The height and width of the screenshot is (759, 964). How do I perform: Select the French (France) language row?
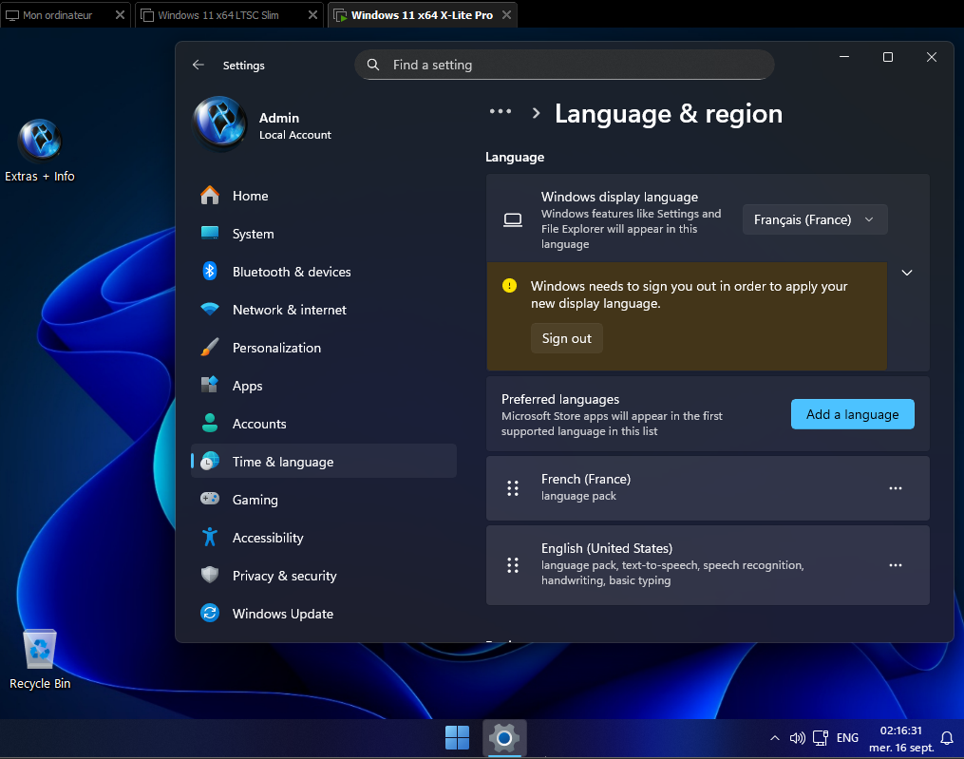pyautogui.click(x=708, y=488)
